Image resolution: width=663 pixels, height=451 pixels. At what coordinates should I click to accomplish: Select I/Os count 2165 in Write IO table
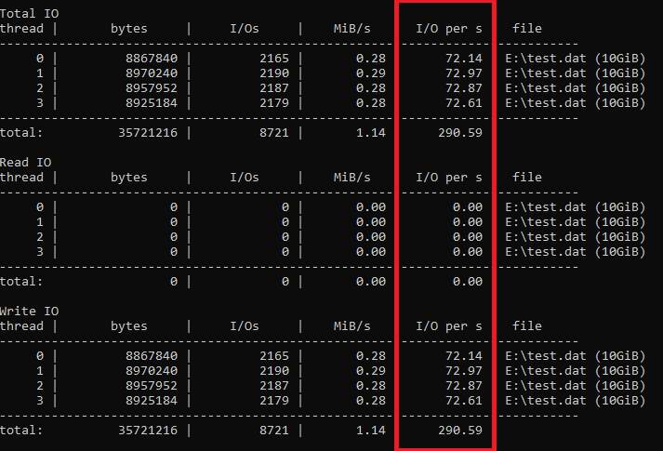(274, 356)
